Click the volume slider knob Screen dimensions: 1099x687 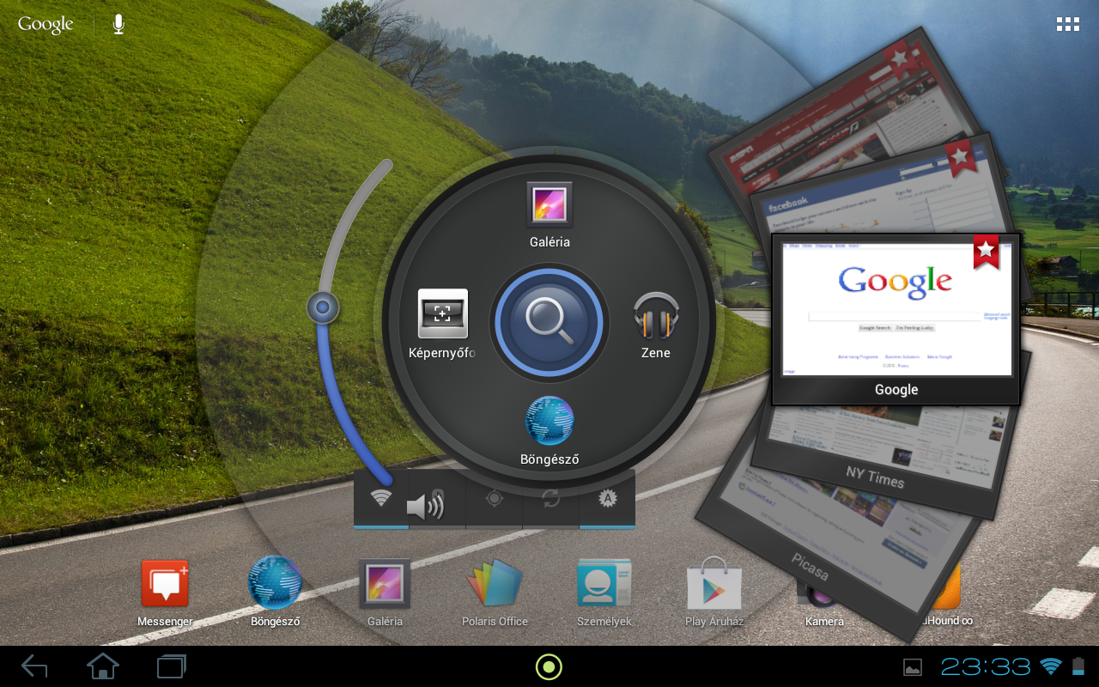coord(323,307)
